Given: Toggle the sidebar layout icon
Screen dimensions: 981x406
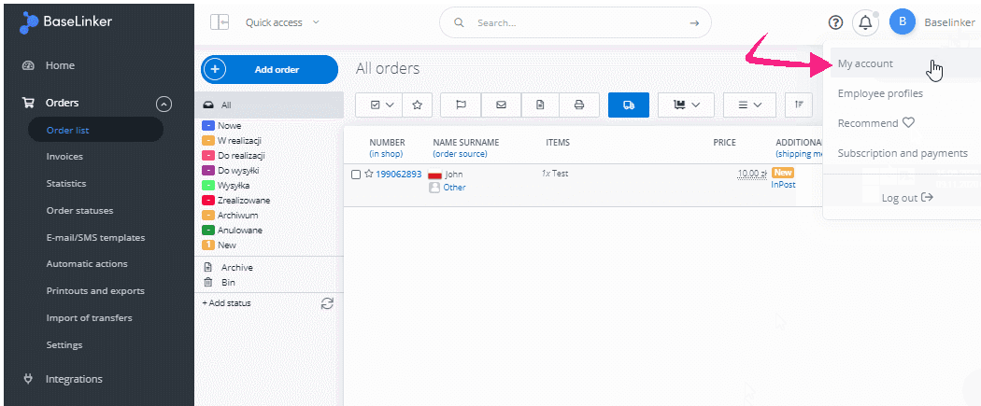Looking at the screenshot, I should pos(220,22).
